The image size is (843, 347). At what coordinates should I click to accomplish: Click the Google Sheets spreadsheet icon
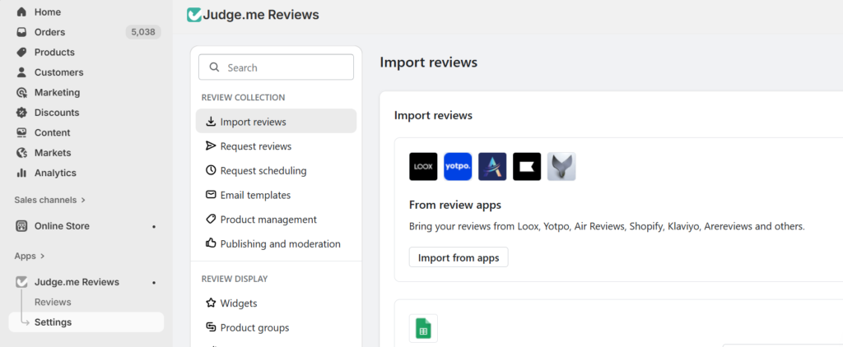[x=423, y=328]
